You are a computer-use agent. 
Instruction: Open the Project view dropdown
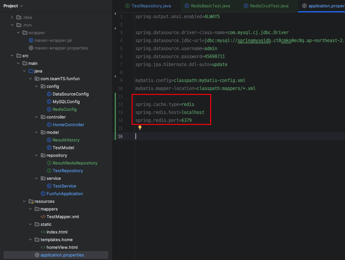tap(13, 6)
